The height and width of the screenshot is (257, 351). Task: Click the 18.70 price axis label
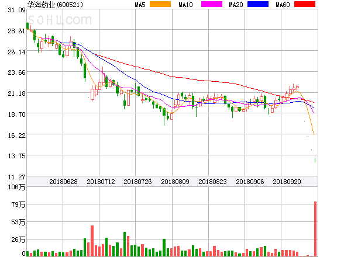tap(16, 114)
